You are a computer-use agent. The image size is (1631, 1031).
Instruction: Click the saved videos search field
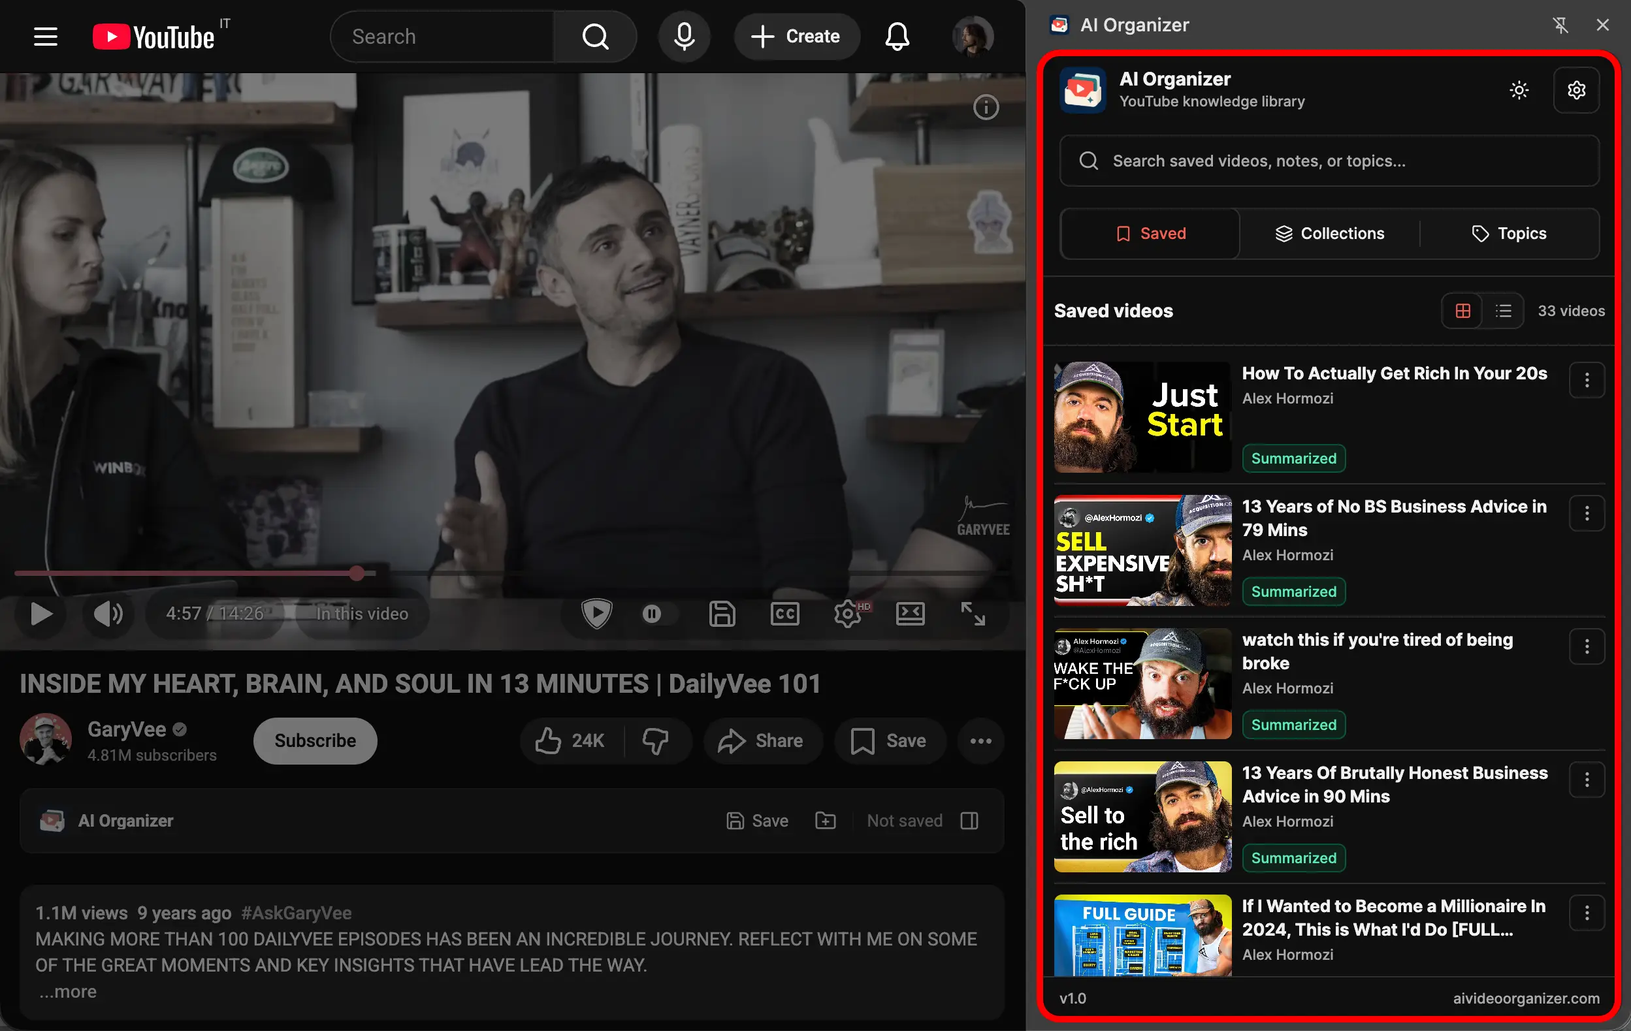click(x=1329, y=161)
